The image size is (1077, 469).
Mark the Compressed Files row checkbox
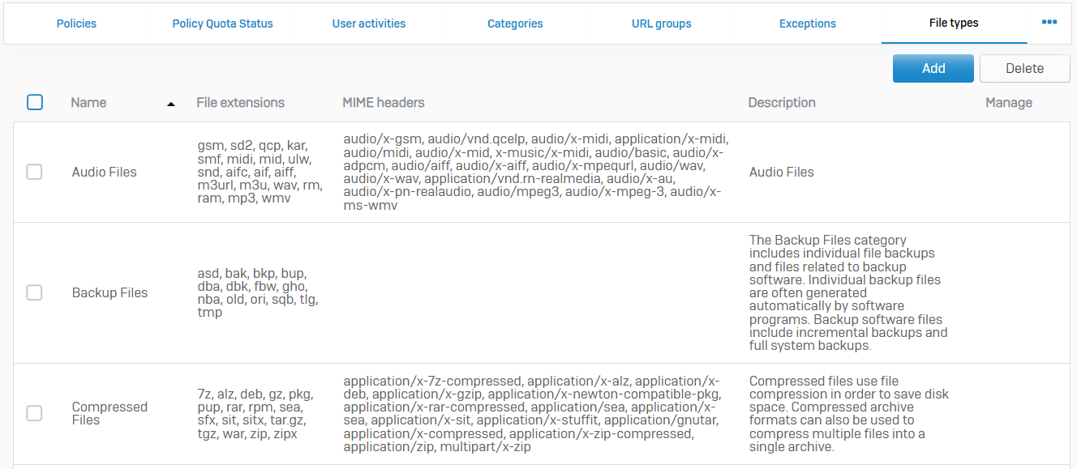(x=34, y=413)
